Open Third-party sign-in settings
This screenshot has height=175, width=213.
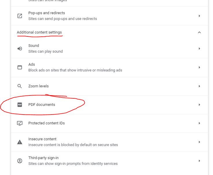(110, 161)
